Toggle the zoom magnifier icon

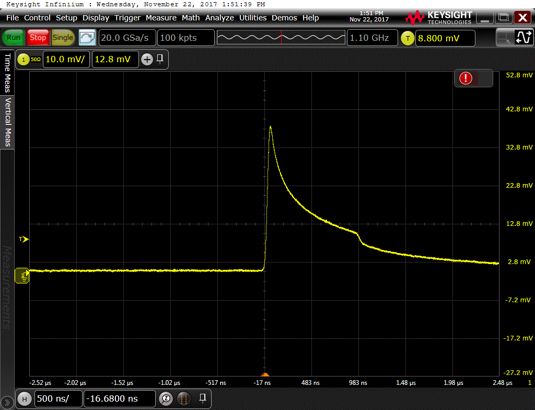[x=166, y=398]
